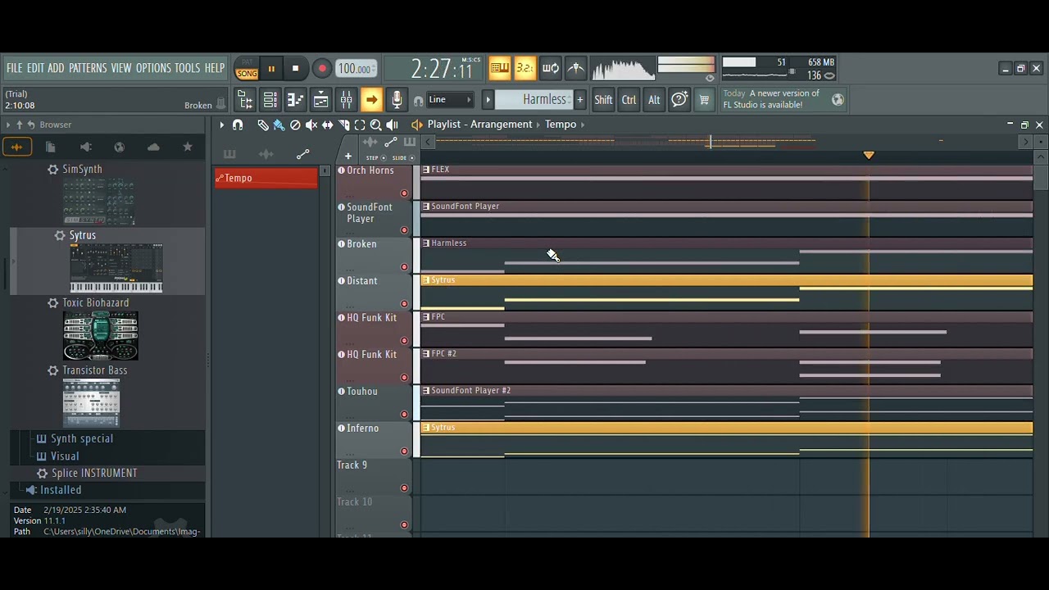Select the Mute tool in Playlist toolbar

pos(311,125)
